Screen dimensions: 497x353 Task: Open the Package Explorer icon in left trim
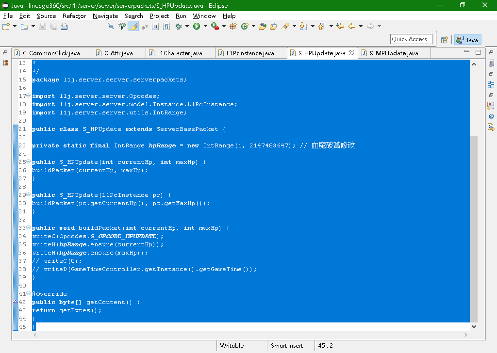(5, 63)
